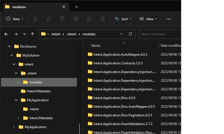Add a new tab with plus button
This screenshot has height=134, width=224.
76,7
